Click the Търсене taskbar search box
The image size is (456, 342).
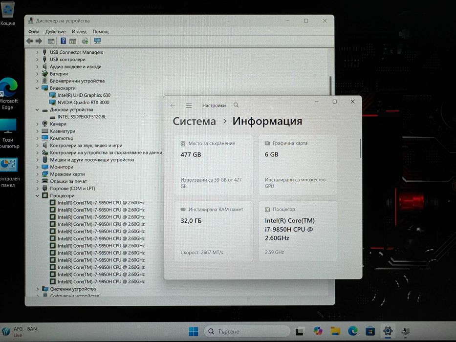click(247, 331)
